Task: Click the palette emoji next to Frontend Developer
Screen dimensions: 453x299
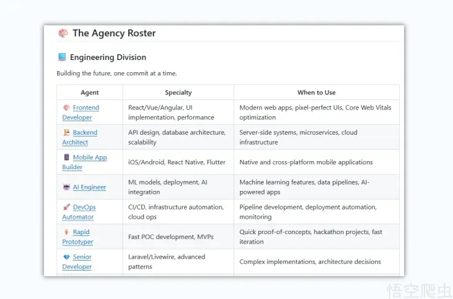Action: coord(66,107)
